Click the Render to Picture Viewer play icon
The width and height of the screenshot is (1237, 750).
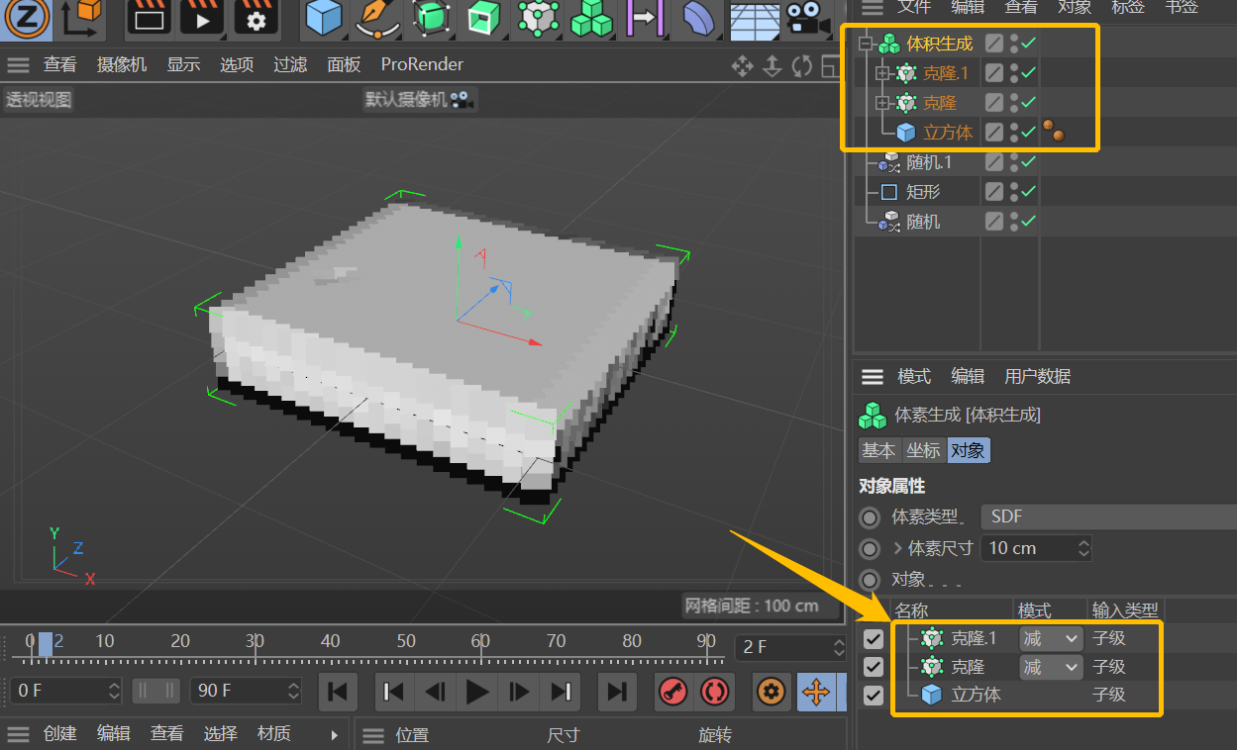202,17
